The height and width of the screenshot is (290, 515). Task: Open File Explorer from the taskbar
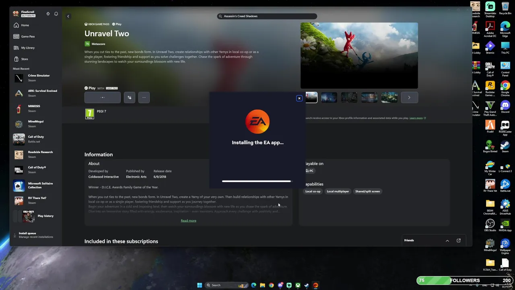coord(262,285)
